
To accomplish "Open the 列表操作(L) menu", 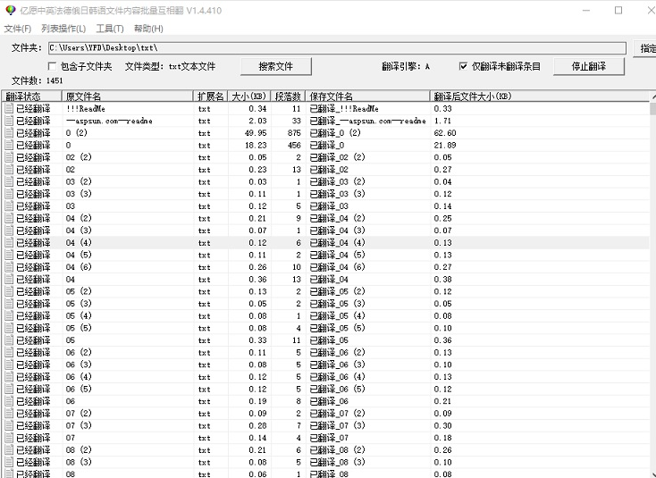I will tap(63, 29).
